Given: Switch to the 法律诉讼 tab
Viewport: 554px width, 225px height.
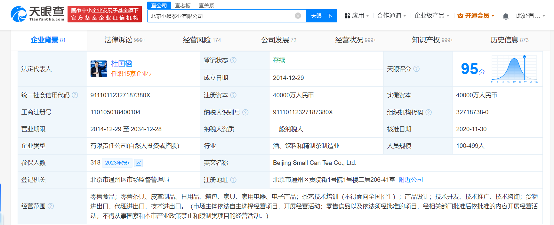Looking at the screenshot, I should point(125,40).
